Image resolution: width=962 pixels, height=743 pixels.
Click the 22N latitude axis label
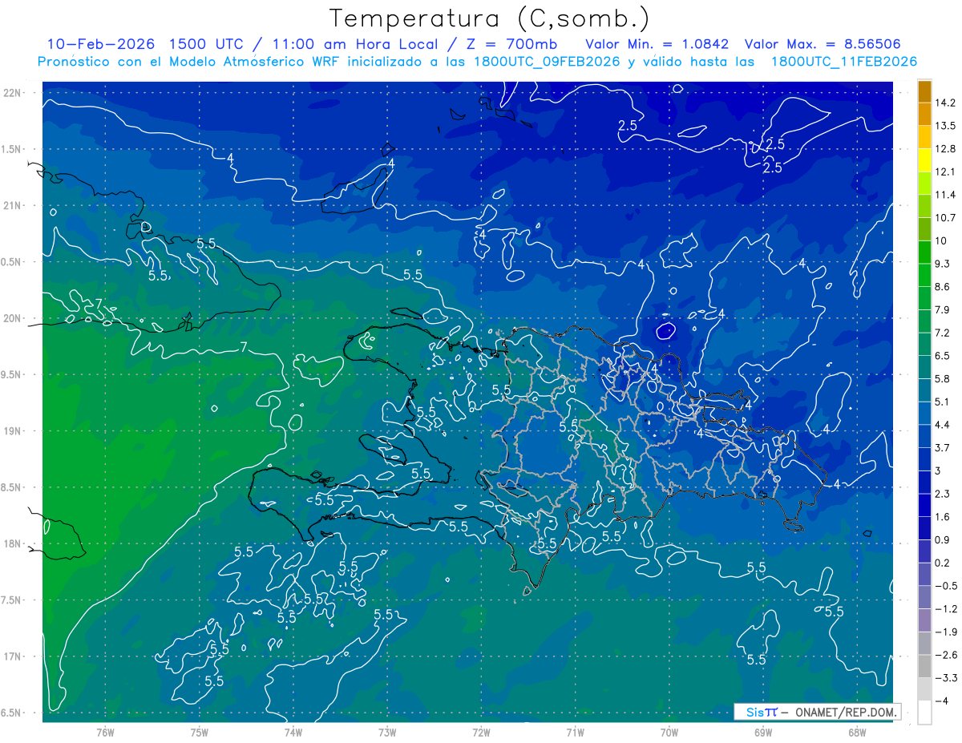point(13,93)
